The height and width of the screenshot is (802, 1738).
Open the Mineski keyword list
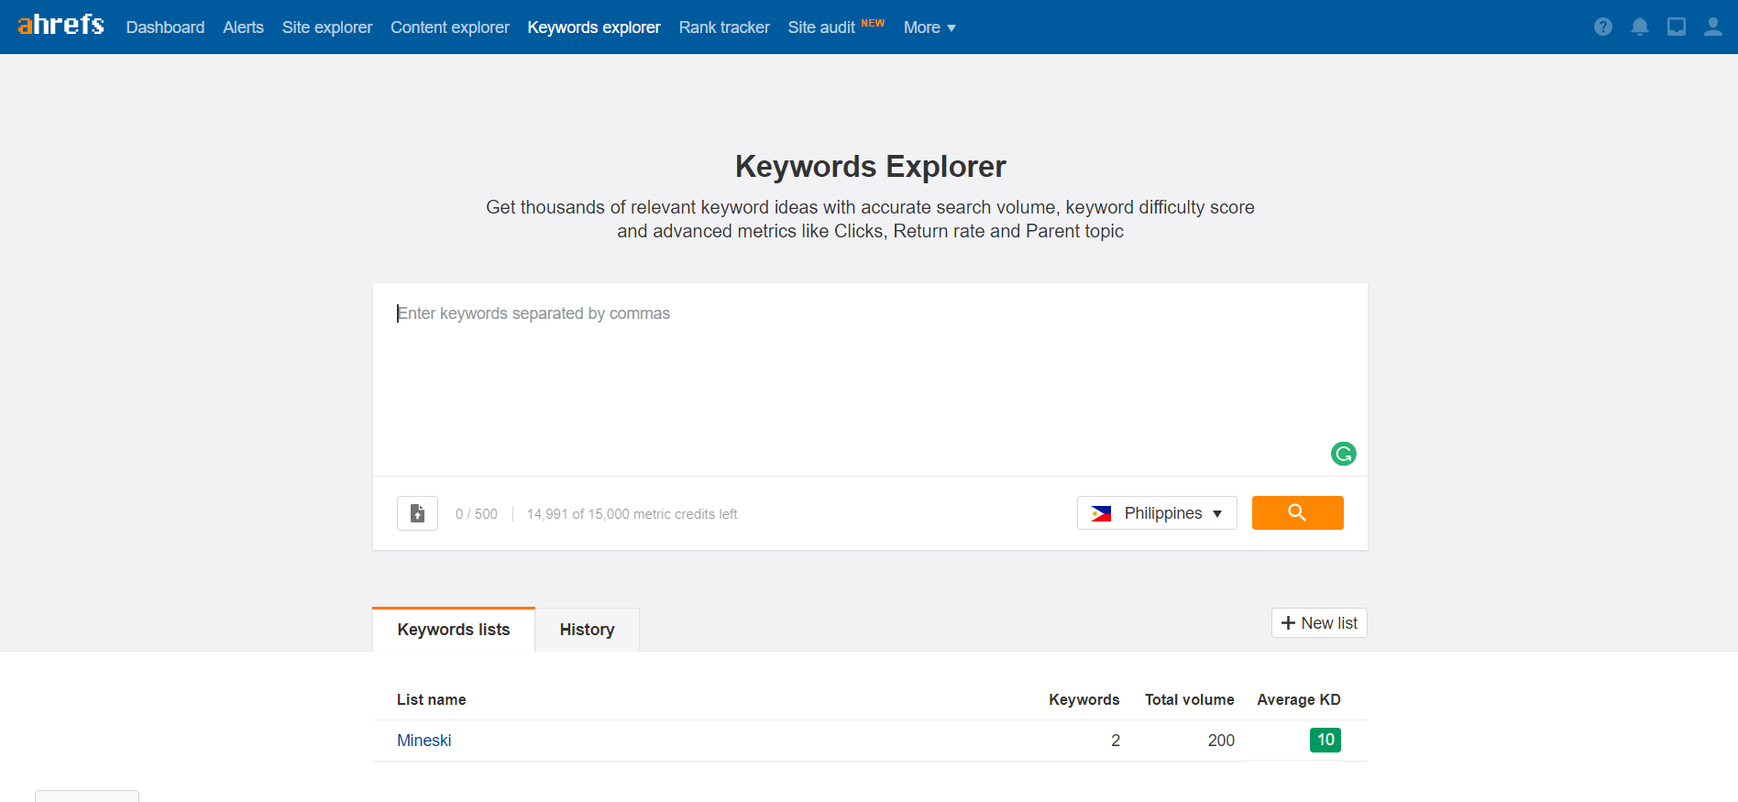pos(423,741)
